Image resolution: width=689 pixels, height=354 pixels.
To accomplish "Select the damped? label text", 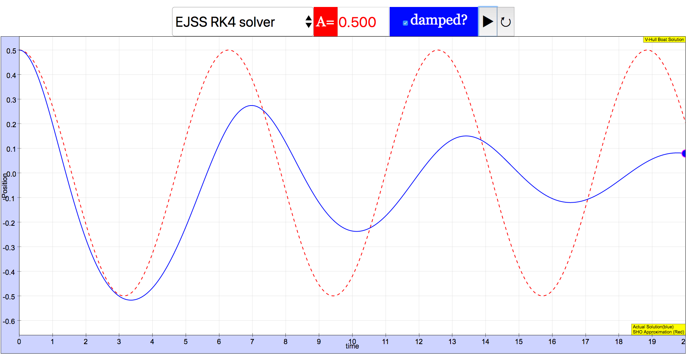I will pyautogui.click(x=439, y=20).
